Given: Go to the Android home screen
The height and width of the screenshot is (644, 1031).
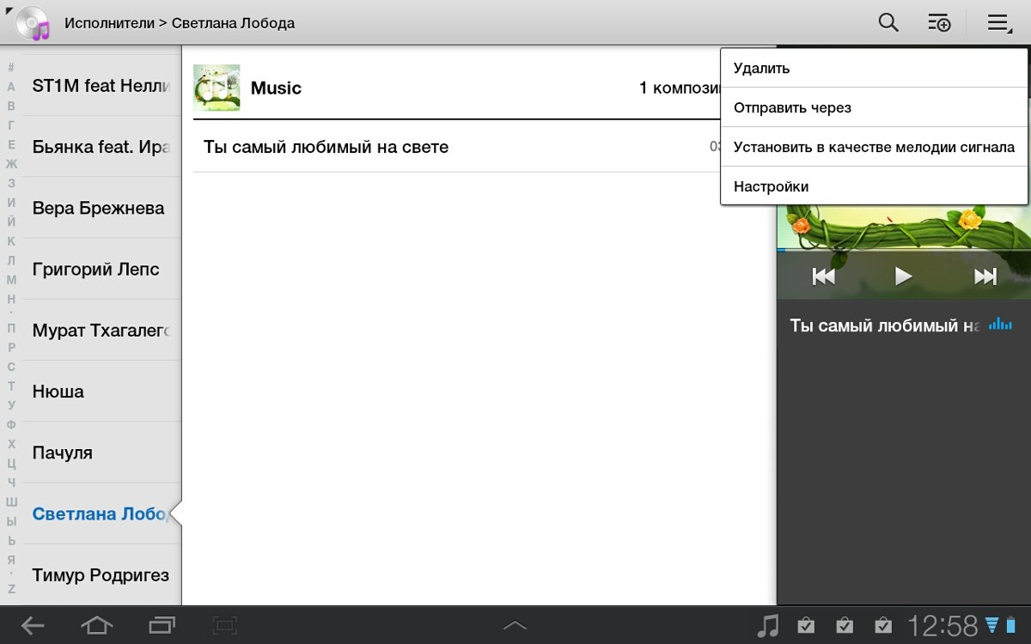Looking at the screenshot, I should (96, 626).
